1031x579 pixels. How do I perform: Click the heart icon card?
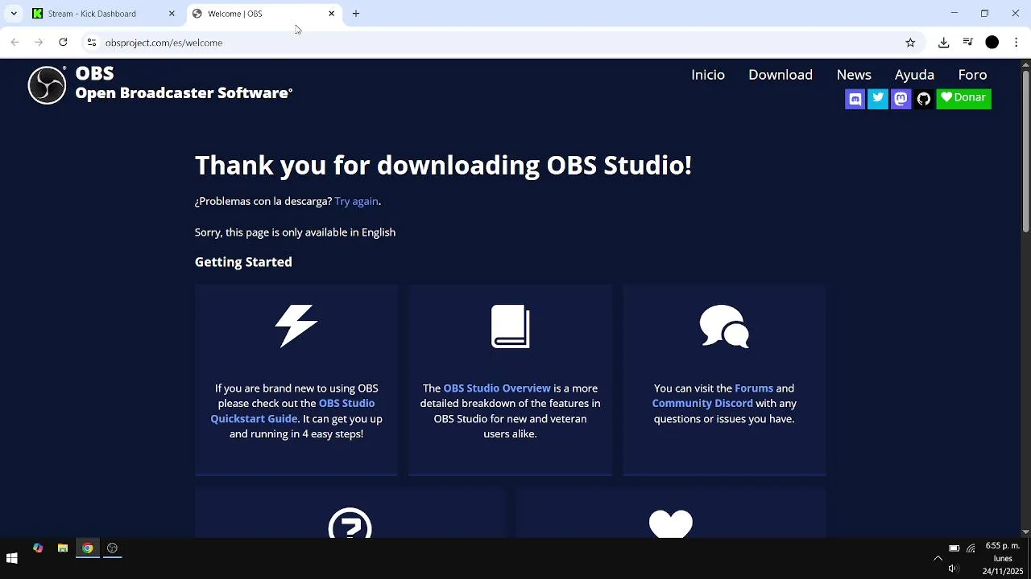click(x=671, y=524)
